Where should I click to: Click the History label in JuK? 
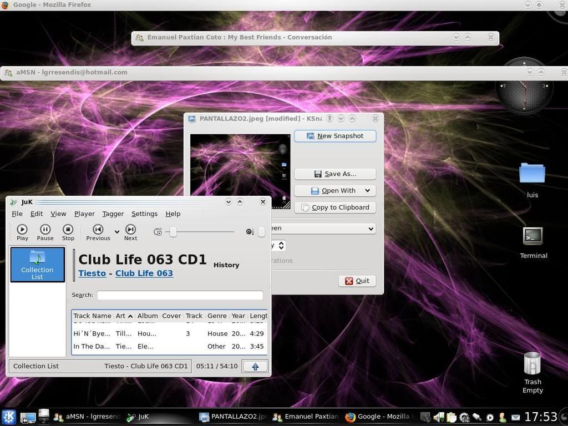tap(226, 265)
